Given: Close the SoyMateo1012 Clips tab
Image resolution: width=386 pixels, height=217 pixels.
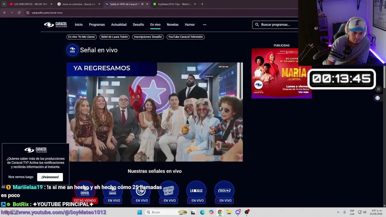Looking at the screenshot, I should [195, 4].
